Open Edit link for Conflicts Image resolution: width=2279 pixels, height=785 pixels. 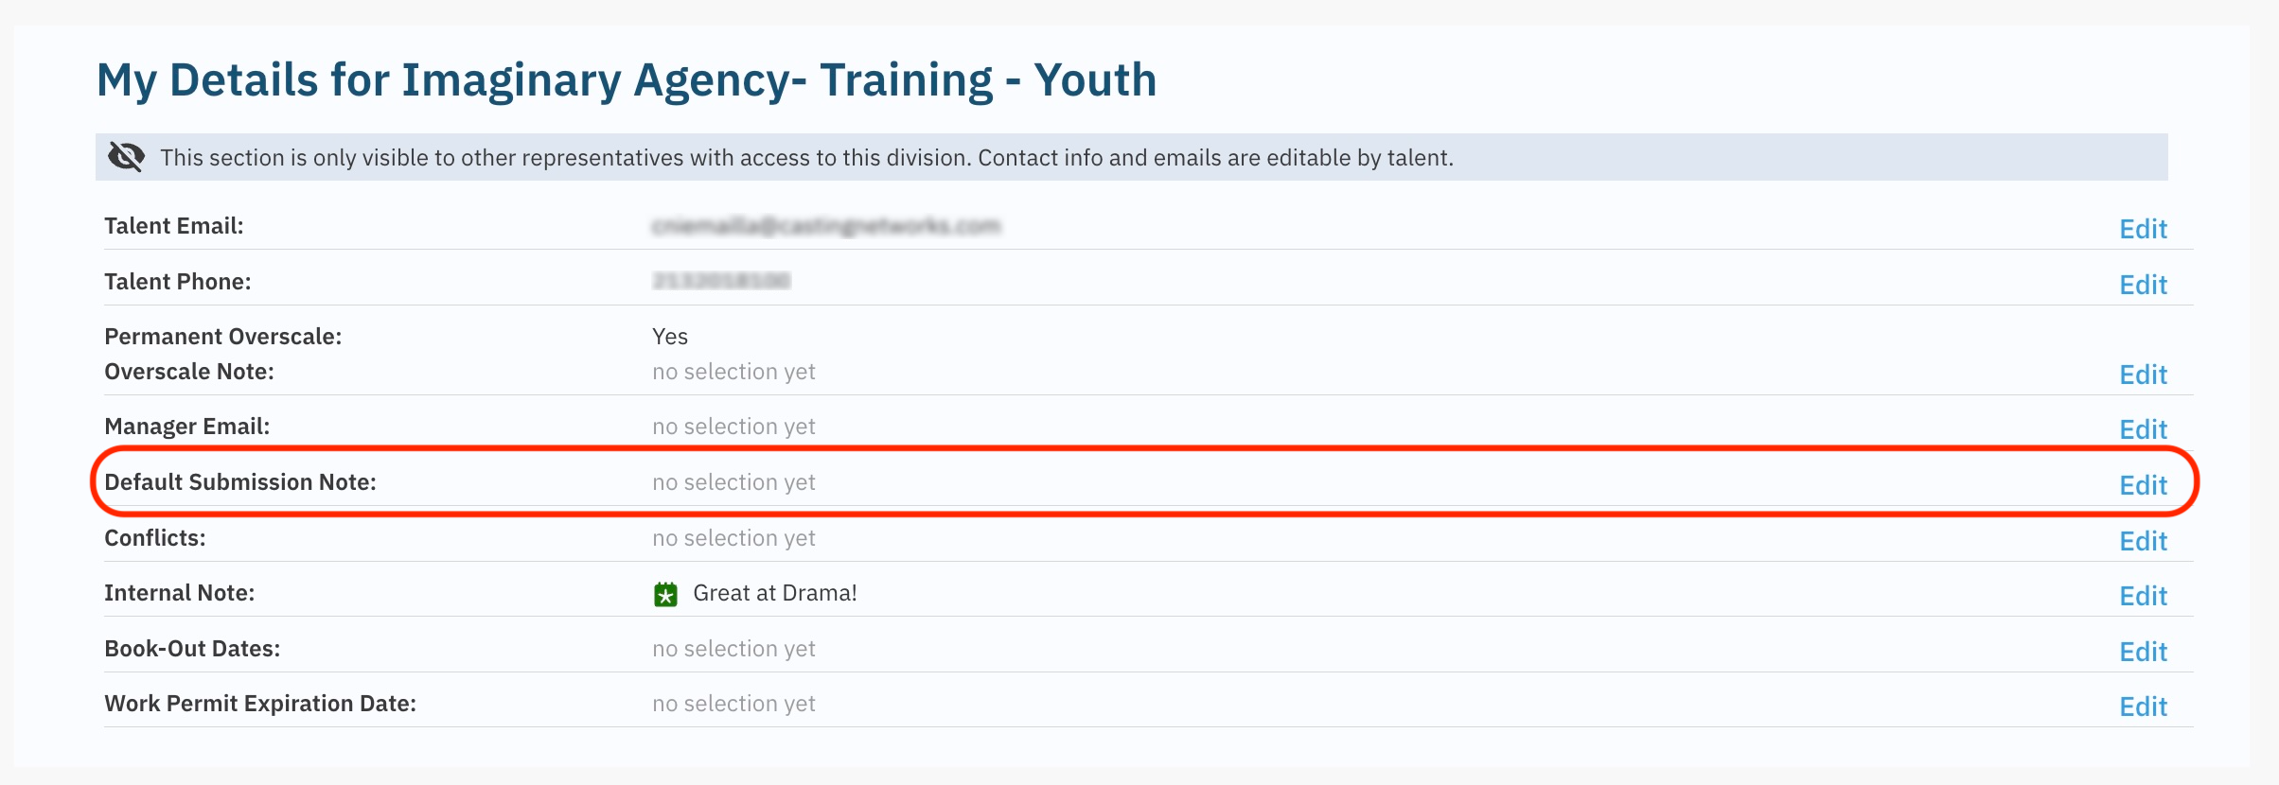click(x=2142, y=541)
